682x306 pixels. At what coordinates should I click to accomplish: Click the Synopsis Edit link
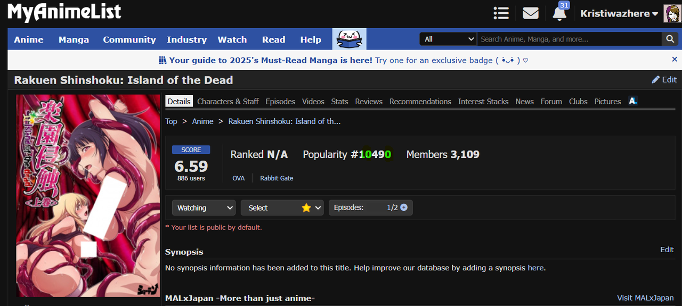pos(667,249)
